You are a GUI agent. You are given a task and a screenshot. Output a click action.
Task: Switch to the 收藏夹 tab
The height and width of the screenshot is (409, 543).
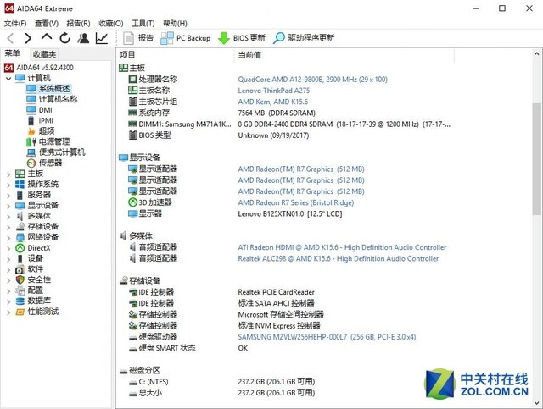(x=44, y=54)
